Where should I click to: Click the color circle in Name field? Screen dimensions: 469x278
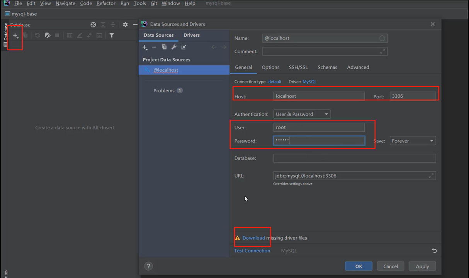tap(382, 38)
